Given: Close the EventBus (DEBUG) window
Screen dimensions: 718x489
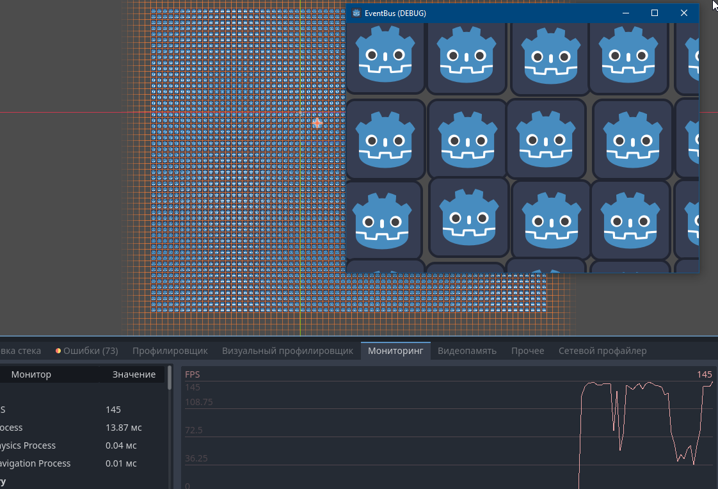Looking at the screenshot, I should pyautogui.click(x=683, y=13).
